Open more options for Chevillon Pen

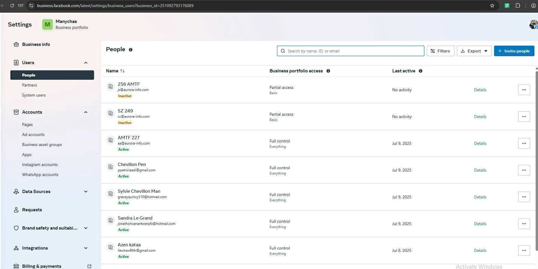[x=524, y=170]
